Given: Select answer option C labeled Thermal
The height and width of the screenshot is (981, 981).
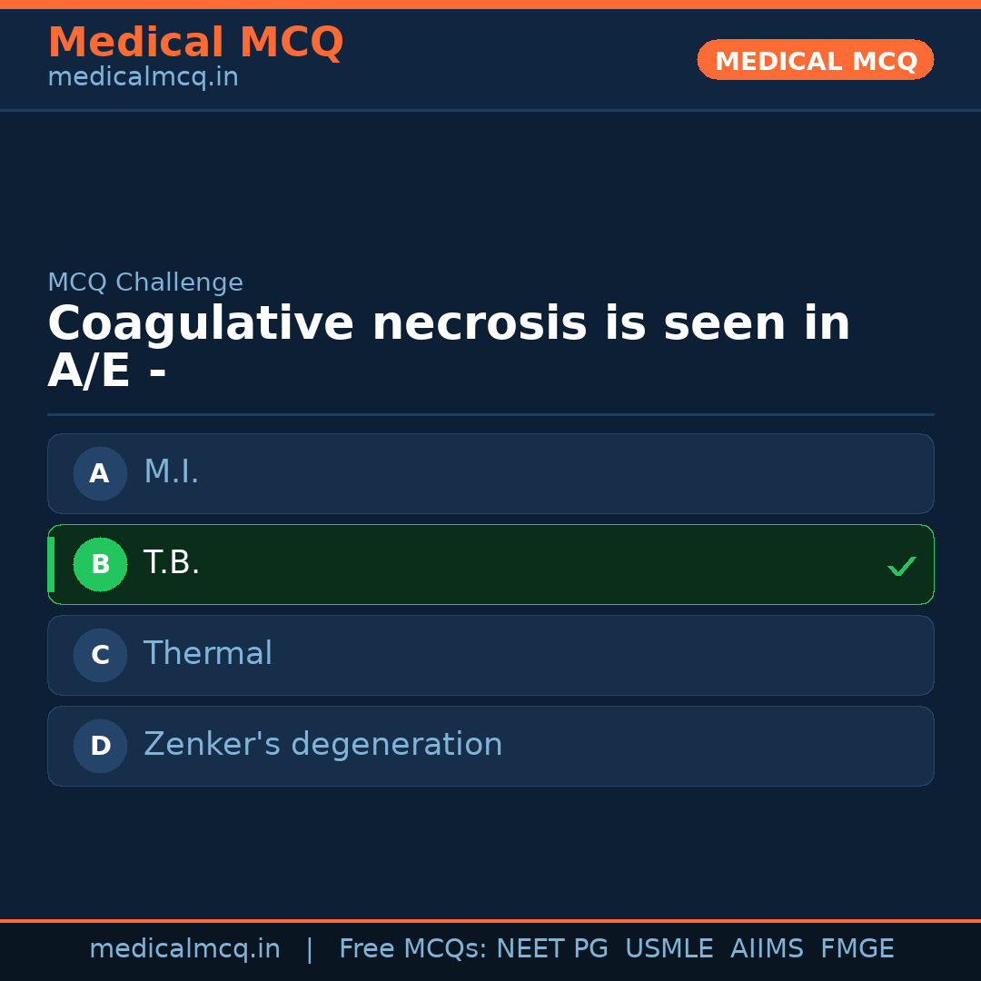Looking at the screenshot, I should click(x=490, y=655).
